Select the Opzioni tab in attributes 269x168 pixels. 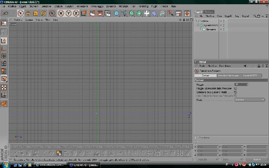pos(205,76)
